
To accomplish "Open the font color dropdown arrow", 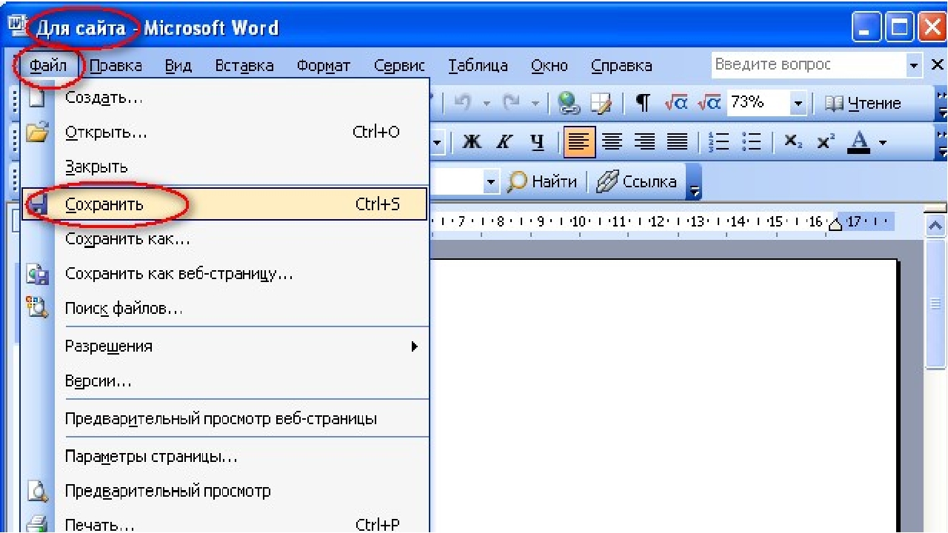I will [x=883, y=141].
